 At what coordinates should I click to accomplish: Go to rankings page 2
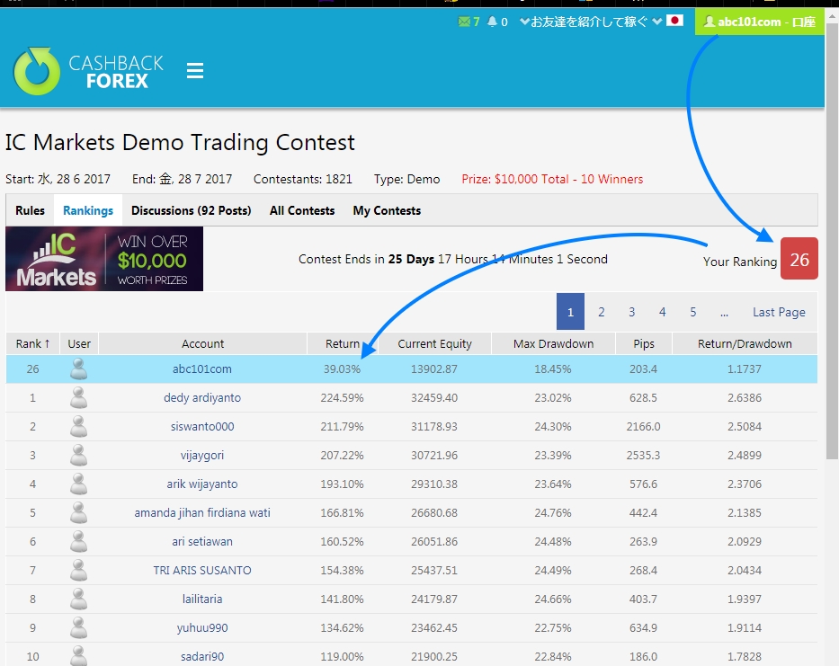tap(602, 312)
